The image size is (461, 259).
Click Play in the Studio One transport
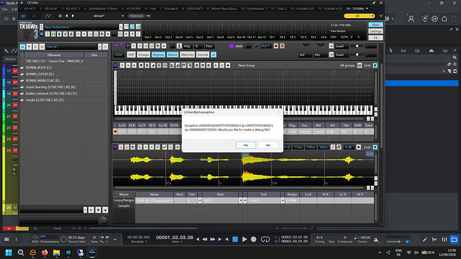pyautogui.click(x=245, y=240)
